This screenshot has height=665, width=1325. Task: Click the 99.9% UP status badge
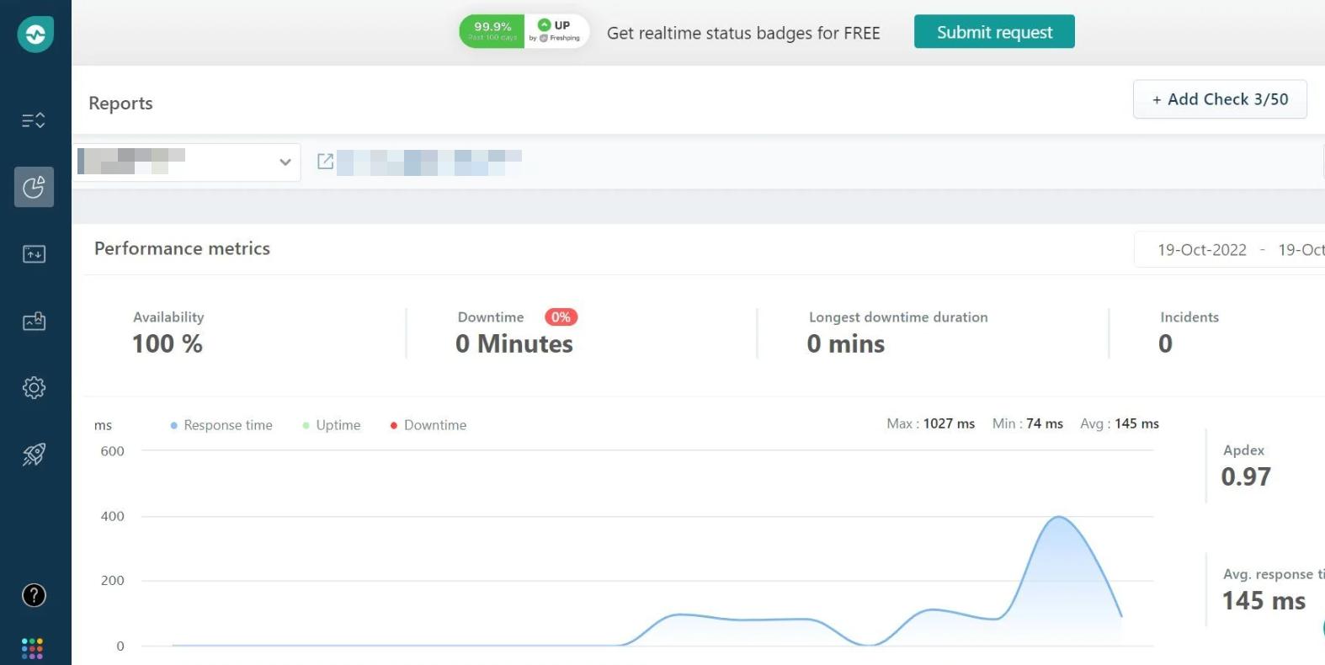pyautogui.click(x=524, y=32)
